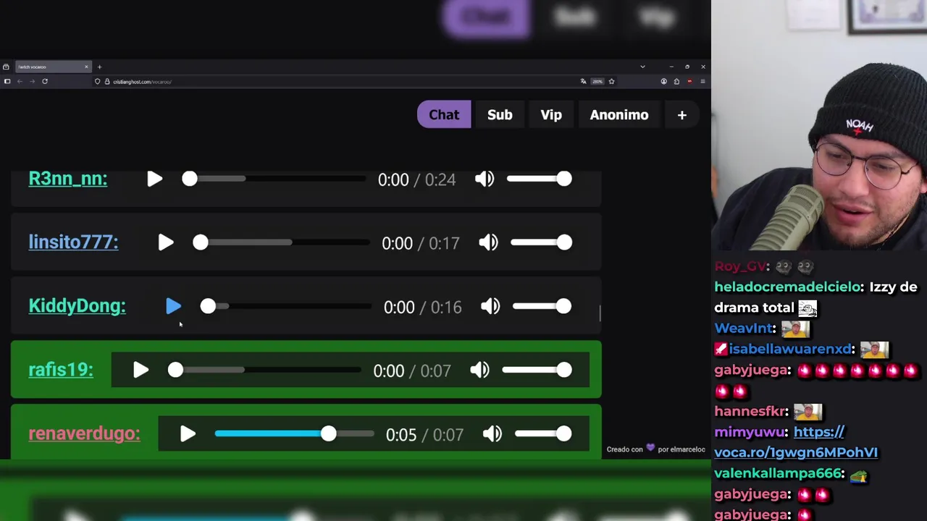Open the KiddyDong username link
927x521 pixels.
(77, 306)
